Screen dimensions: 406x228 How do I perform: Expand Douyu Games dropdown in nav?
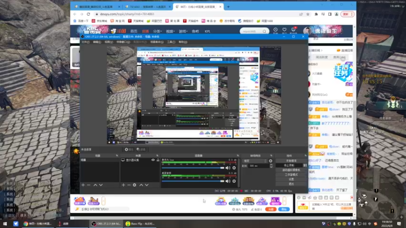[x=183, y=31]
